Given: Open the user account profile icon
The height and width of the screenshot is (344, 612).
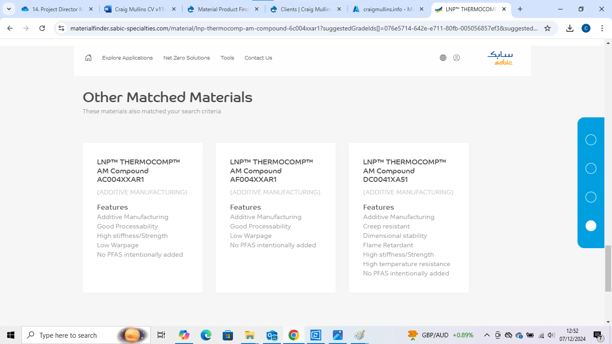Looking at the screenshot, I should click(x=457, y=58).
